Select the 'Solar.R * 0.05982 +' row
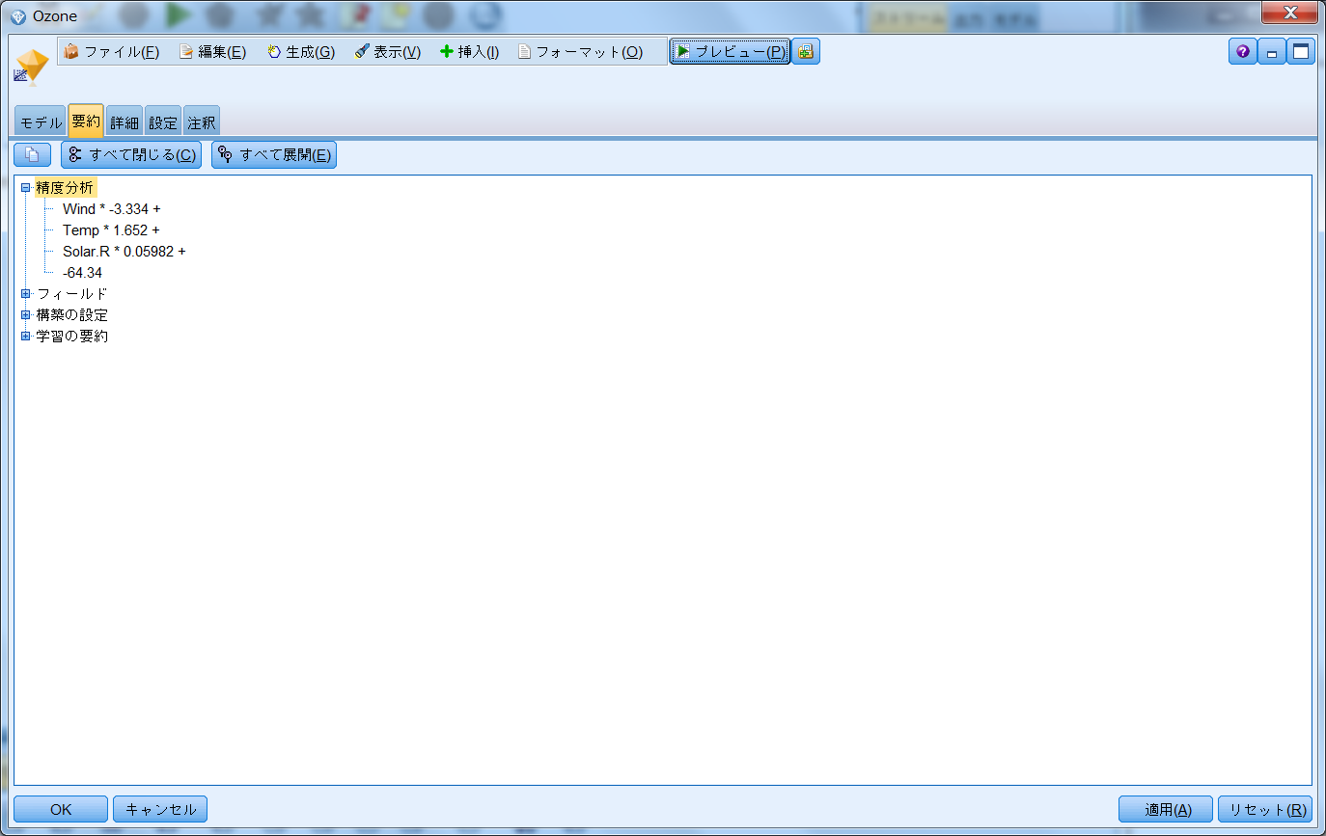 click(124, 252)
